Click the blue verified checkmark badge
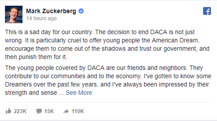 (81, 11)
